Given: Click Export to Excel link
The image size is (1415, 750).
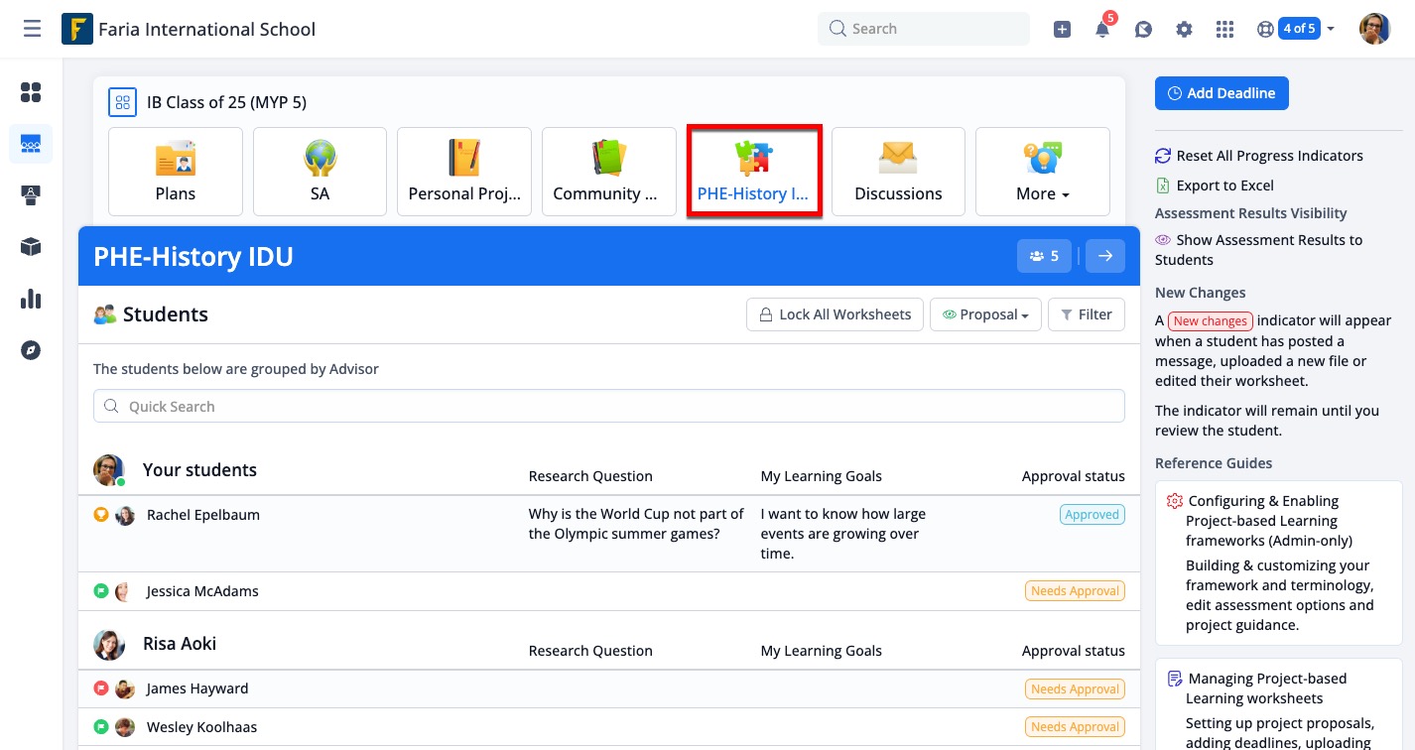Looking at the screenshot, I should click(1224, 186).
